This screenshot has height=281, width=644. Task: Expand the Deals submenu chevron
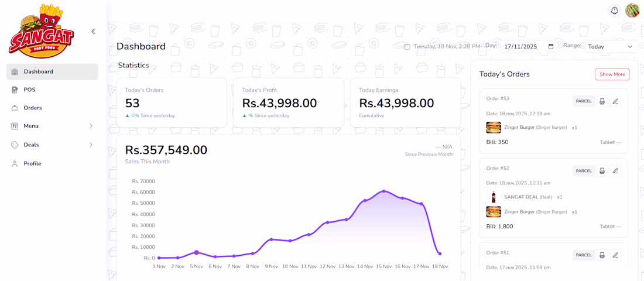coord(91,145)
